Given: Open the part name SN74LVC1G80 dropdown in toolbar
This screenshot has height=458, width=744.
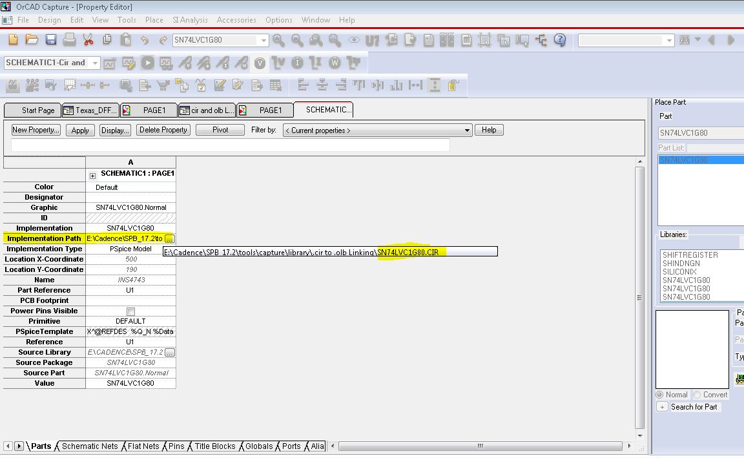Looking at the screenshot, I should 263,40.
